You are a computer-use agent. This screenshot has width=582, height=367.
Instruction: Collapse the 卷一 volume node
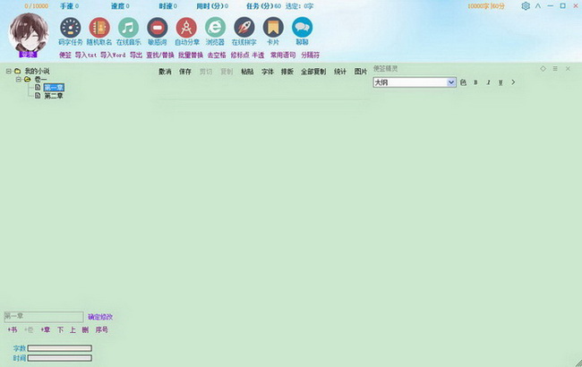point(18,80)
